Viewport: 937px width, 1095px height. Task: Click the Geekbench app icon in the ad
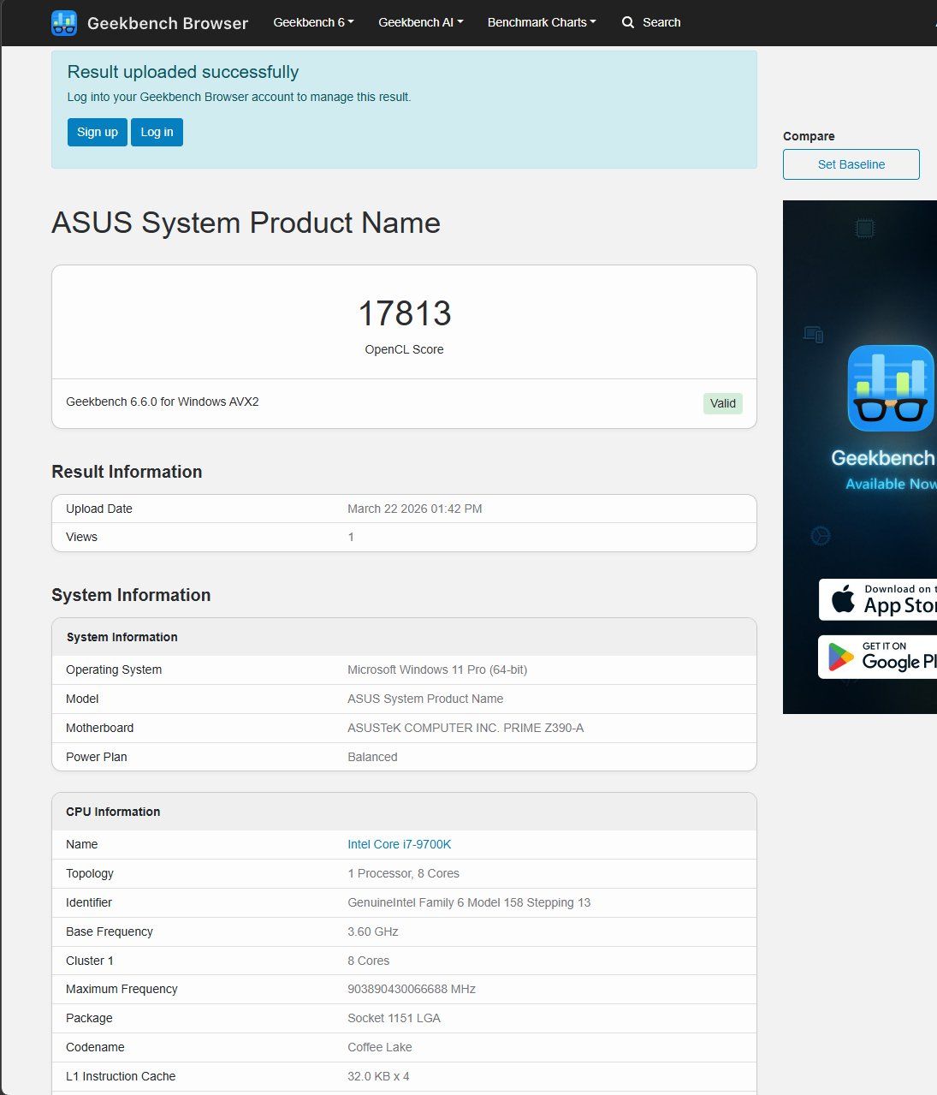point(890,388)
